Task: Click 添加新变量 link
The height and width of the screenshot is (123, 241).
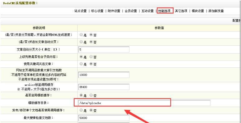Action: pos(216,11)
